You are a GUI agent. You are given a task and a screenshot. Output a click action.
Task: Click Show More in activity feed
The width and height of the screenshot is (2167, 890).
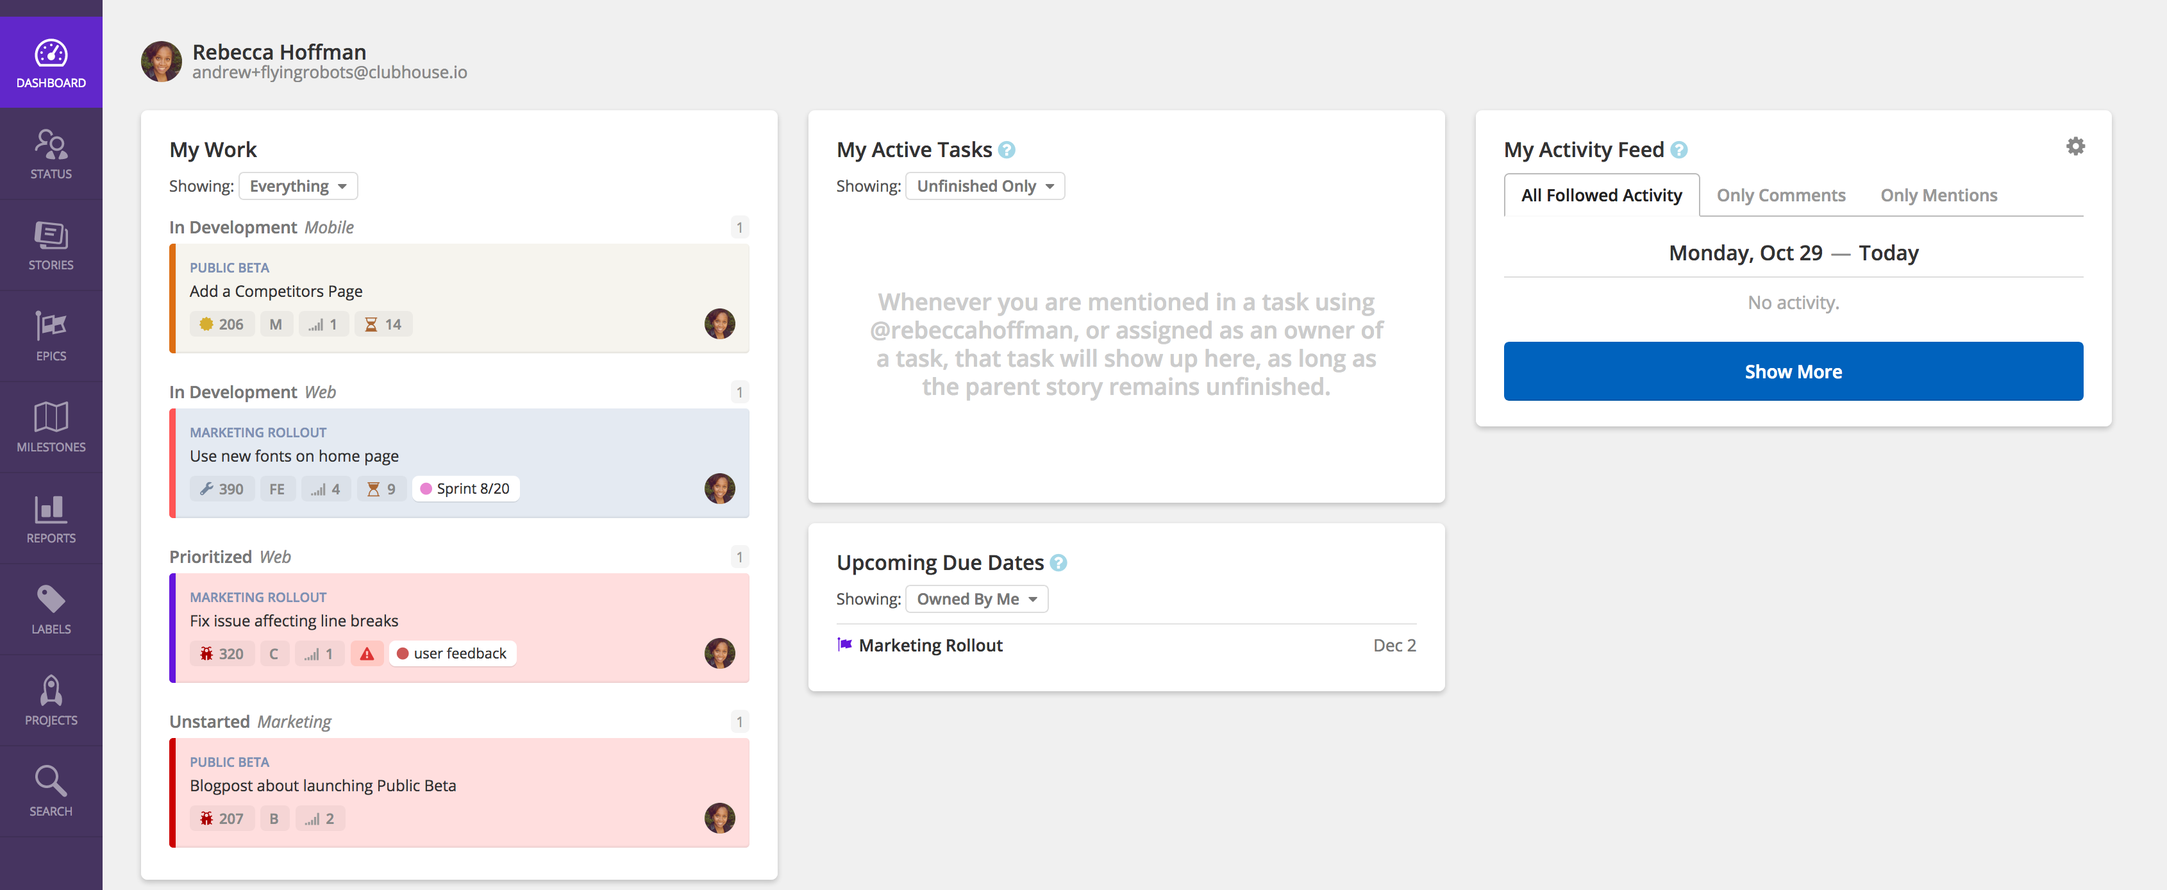coord(1794,371)
